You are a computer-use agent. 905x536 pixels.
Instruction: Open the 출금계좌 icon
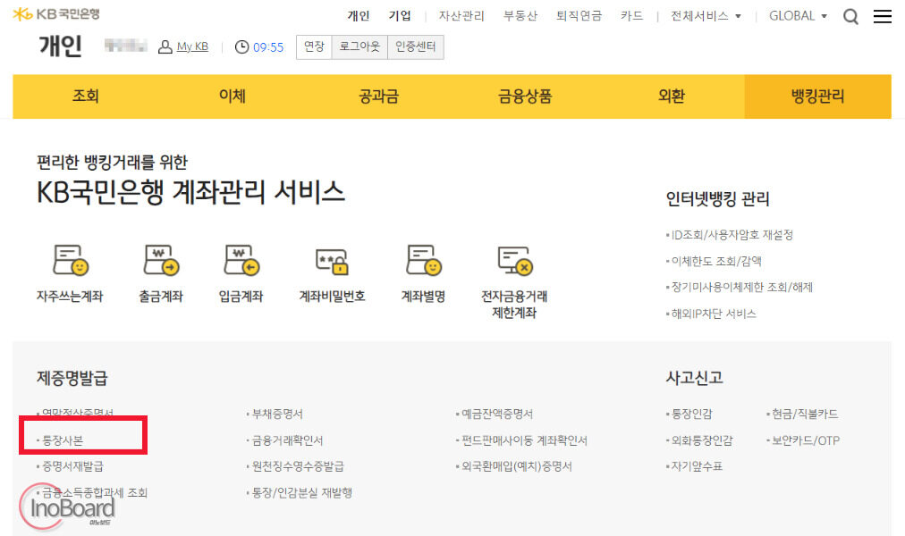coord(161,261)
